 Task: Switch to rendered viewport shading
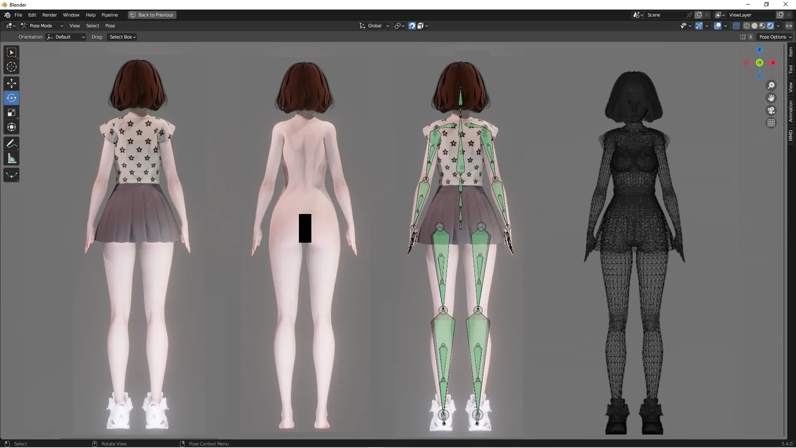tap(770, 26)
